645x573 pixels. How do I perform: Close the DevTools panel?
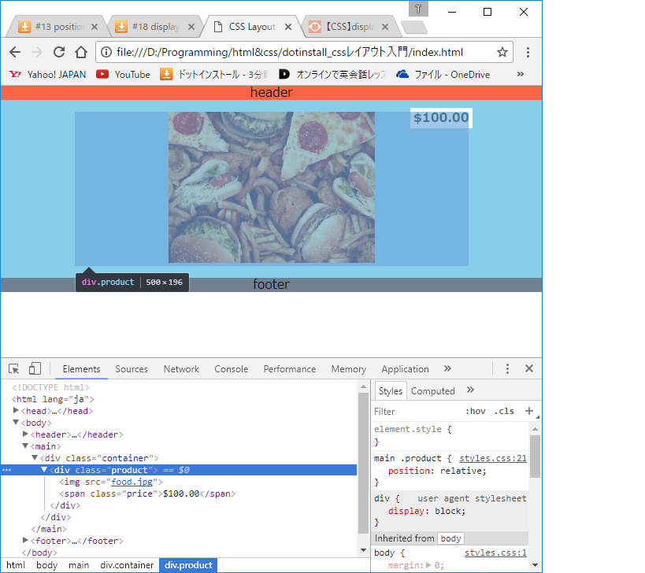pos(529,368)
